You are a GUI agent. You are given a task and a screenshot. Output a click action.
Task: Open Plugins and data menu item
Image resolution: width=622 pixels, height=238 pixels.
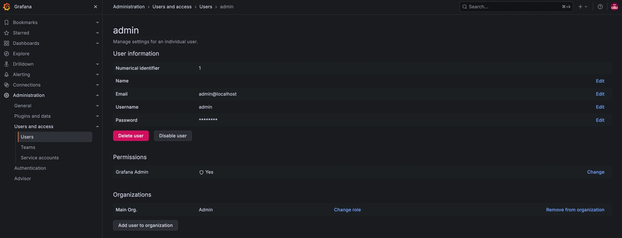coord(32,116)
